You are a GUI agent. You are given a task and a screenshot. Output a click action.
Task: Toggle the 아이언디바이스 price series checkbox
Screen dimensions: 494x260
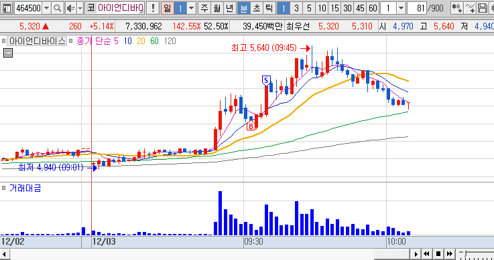coord(4,41)
